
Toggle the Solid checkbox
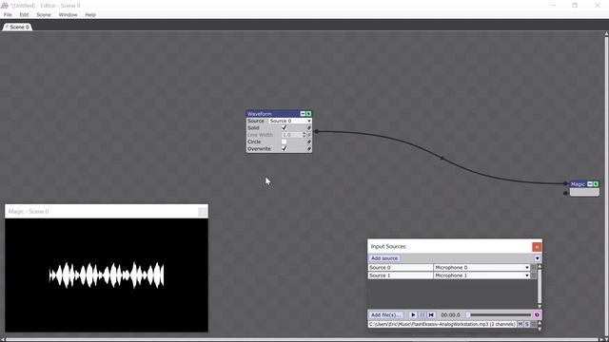(284, 127)
